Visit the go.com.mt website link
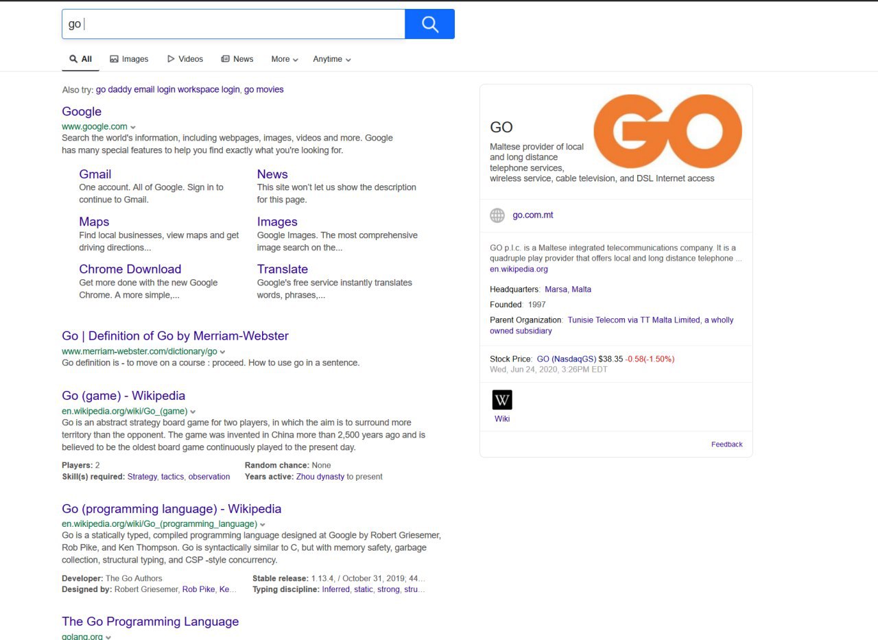The image size is (878, 640). click(533, 215)
